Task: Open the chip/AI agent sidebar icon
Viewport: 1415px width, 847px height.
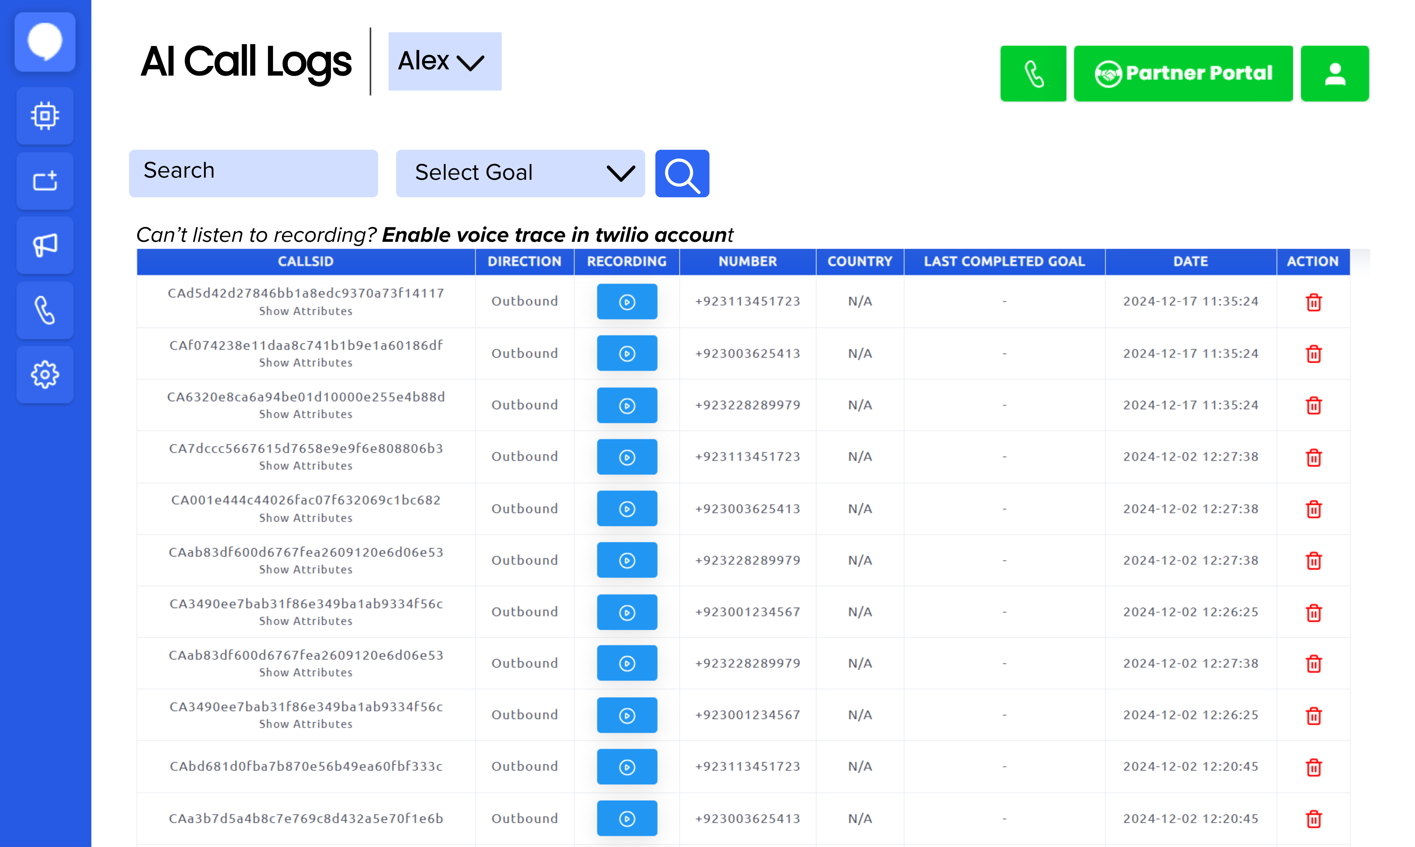Action: coord(45,116)
